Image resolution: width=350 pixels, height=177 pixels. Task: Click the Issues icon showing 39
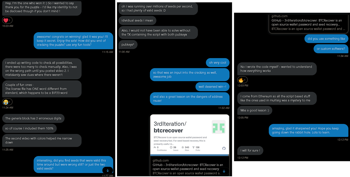click(x=171, y=147)
